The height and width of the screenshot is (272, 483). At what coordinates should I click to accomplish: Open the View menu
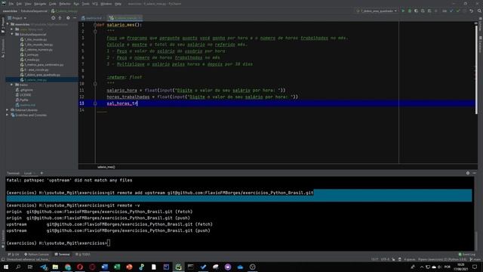28,4
